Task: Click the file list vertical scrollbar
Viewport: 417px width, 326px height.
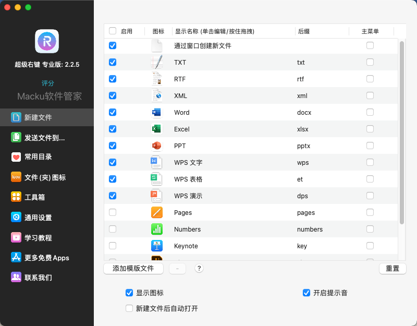Action: click(x=401, y=132)
